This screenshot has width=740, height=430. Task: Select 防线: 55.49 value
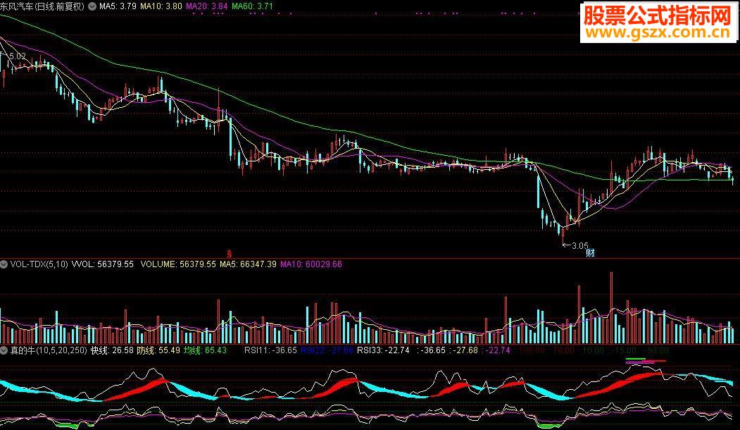pos(158,350)
